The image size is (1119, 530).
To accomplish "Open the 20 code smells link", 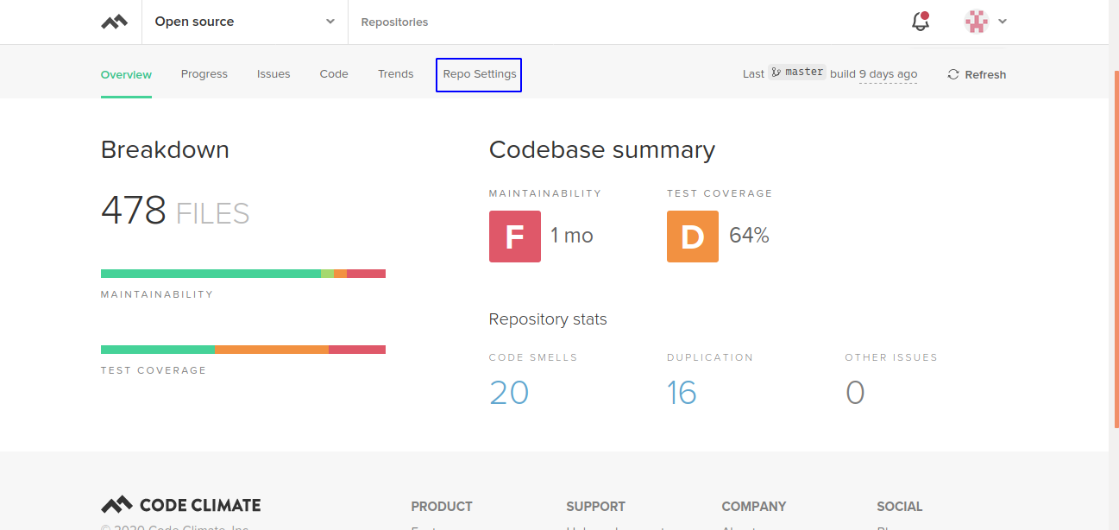I will tap(509, 393).
